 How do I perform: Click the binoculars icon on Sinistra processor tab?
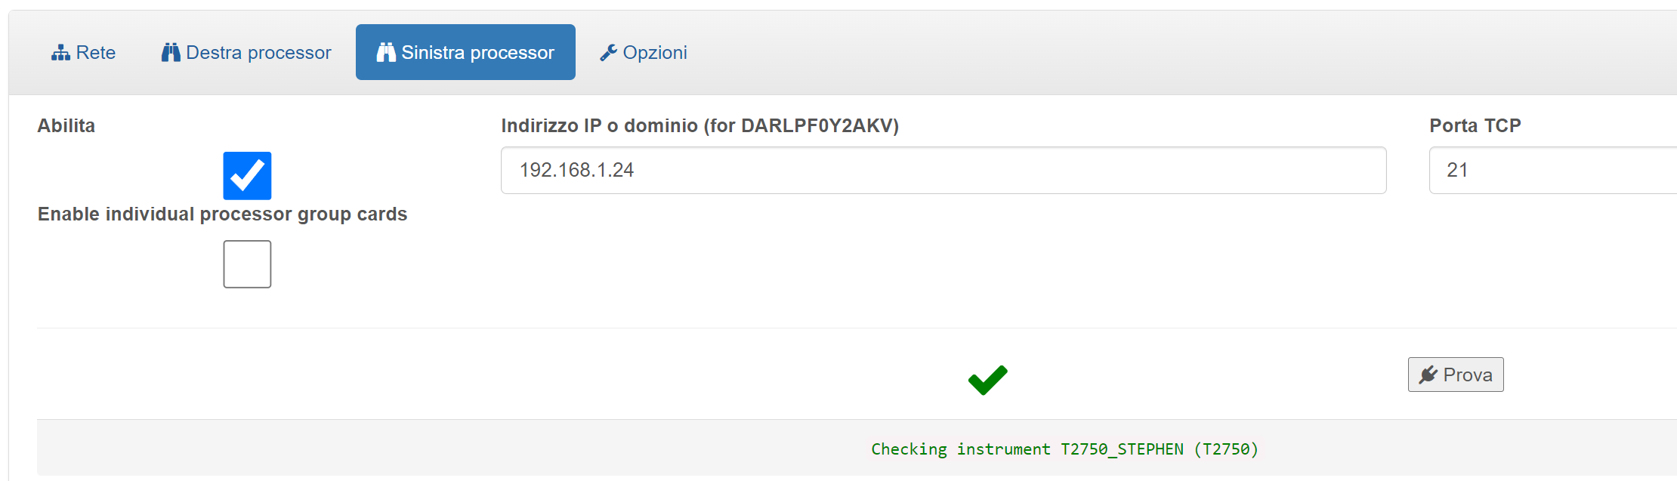[x=386, y=52]
